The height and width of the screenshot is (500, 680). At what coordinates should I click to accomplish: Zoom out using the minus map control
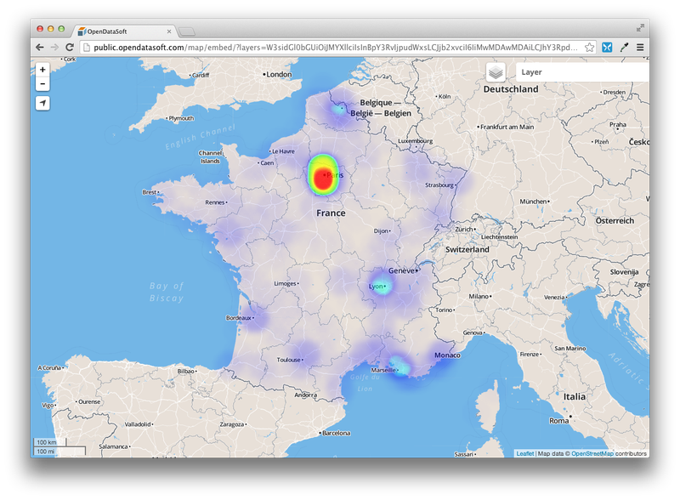(x=43, y=85)
